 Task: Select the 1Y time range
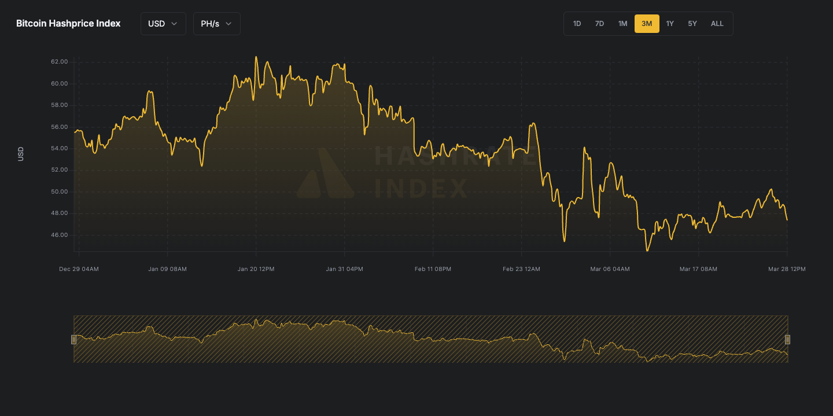[x=670, y=23]
